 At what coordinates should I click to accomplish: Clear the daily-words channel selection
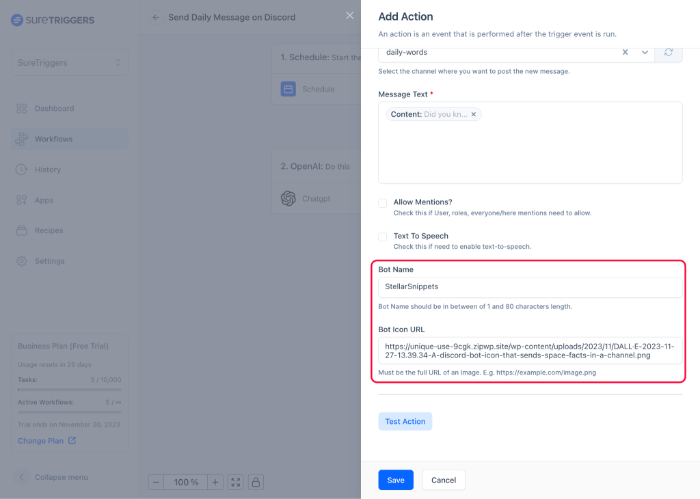[x=625, y=53]
